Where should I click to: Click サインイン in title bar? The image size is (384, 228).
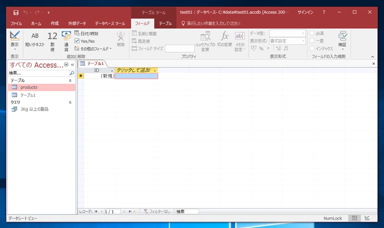(305, 12)
